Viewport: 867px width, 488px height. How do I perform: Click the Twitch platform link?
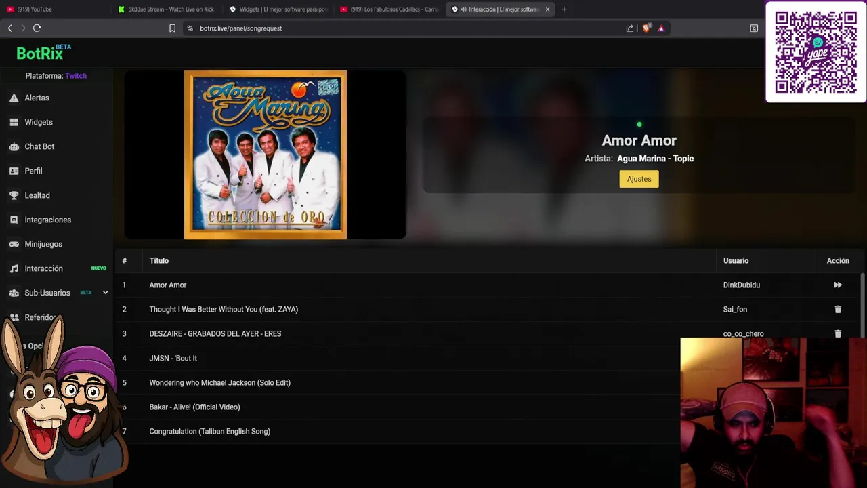point(76,76)
